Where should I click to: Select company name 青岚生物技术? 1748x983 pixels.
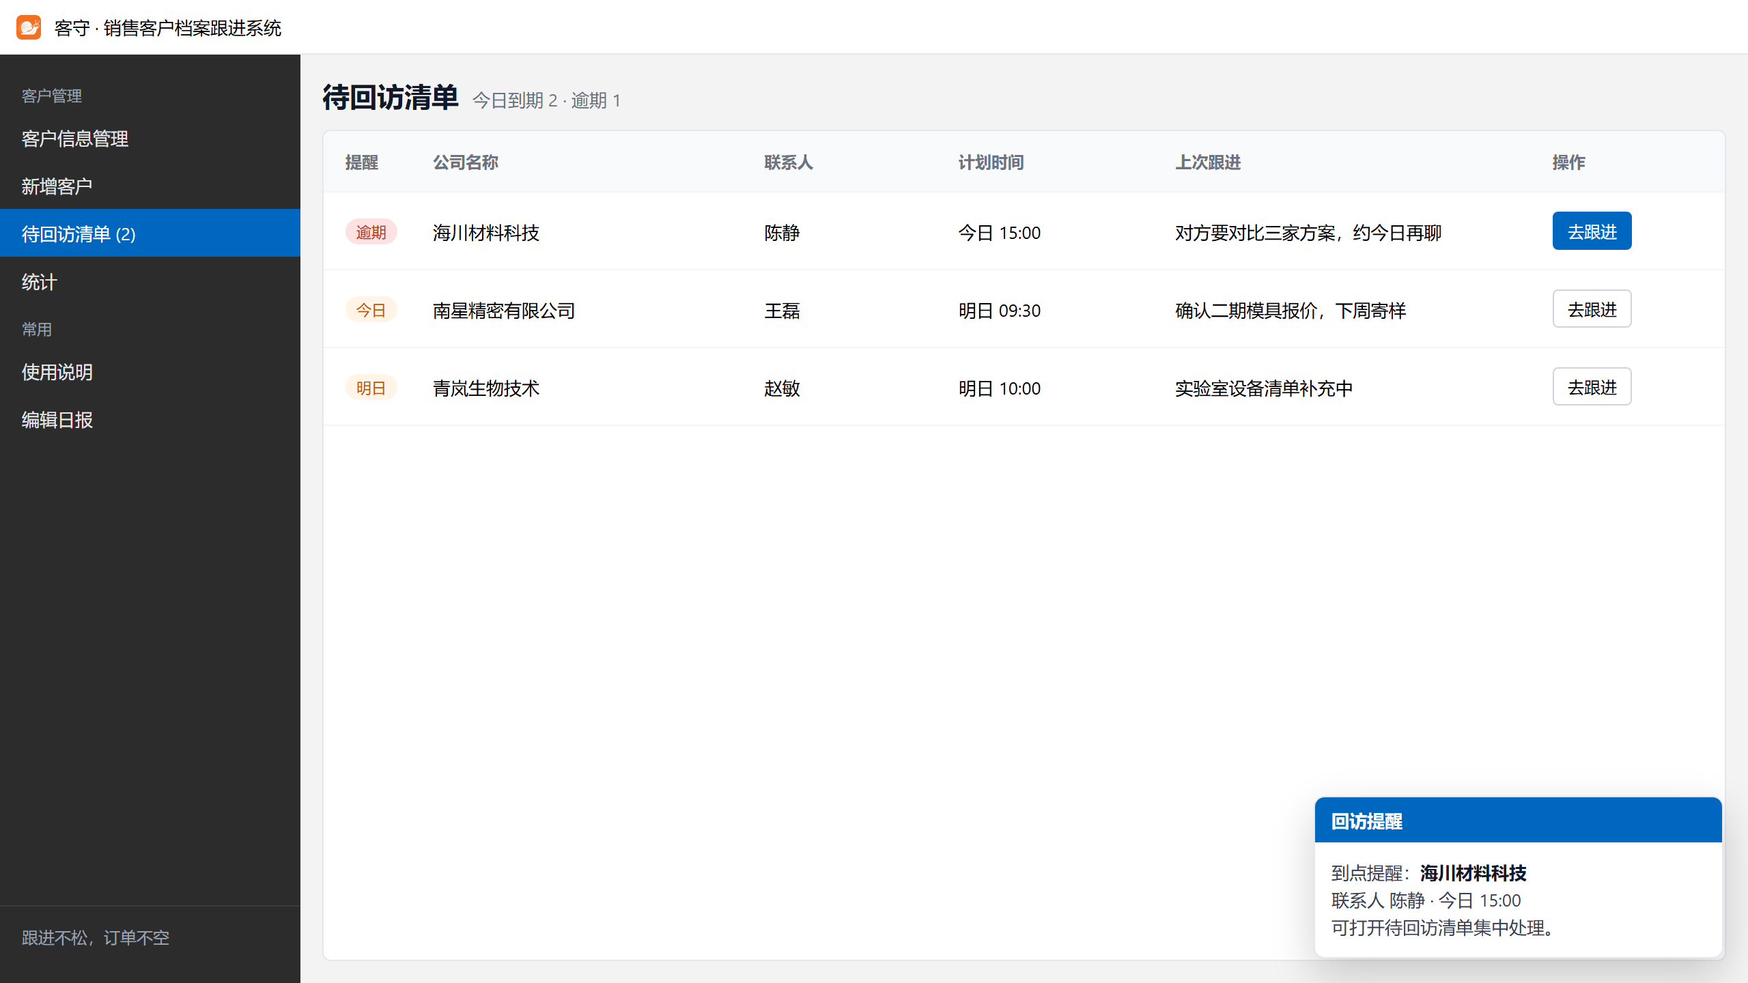point(486,388)
